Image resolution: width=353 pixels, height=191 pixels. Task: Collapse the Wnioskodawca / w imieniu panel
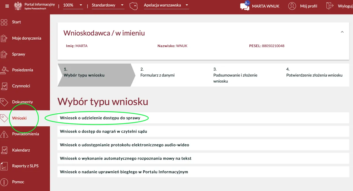pos(342,32)
